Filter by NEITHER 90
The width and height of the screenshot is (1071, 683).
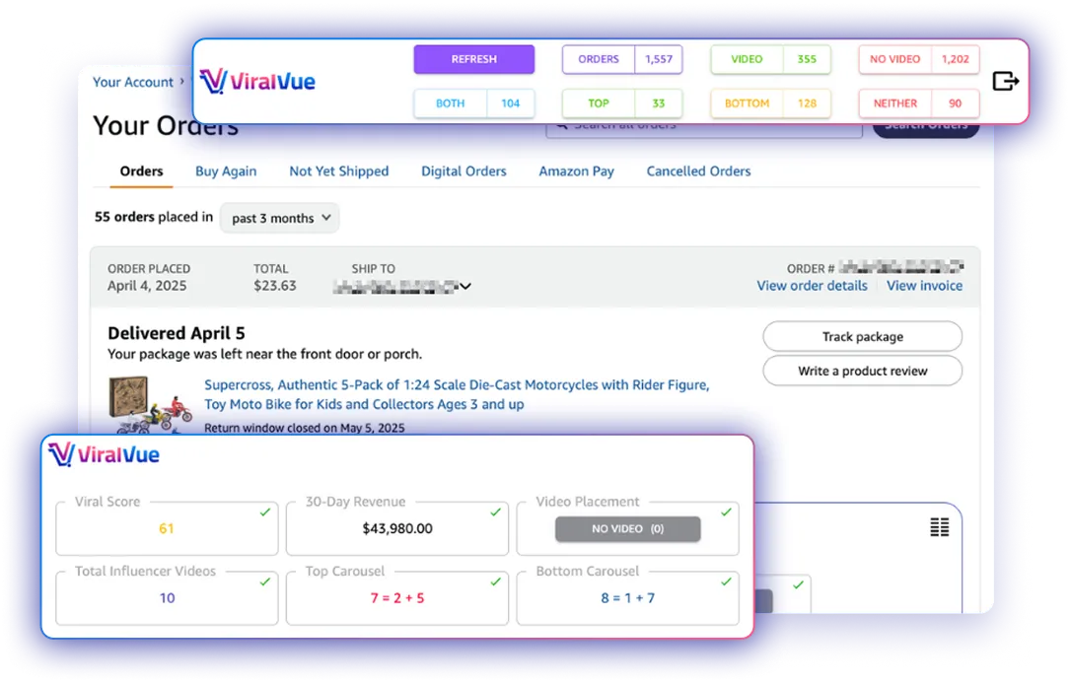pyautogui.click(x=919, y=103)
